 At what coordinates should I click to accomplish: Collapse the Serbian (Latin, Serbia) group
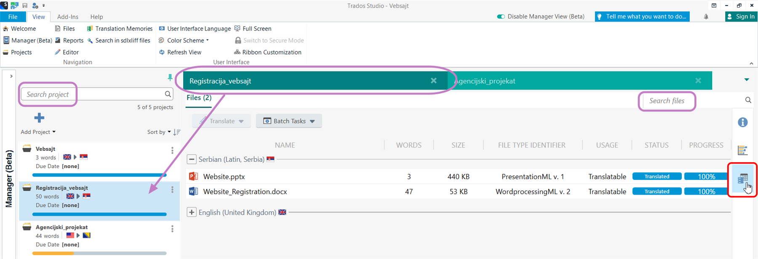192,159
